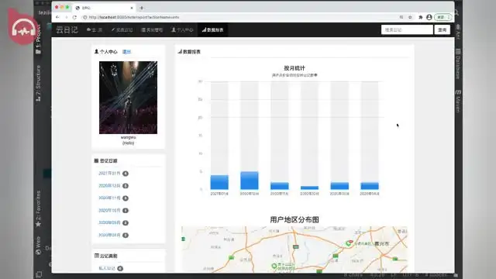Open the 类别管理 nav item
This screenshot has height=279, width=496.
pyautogui.click(x=152, y=29)
